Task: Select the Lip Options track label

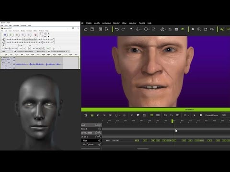Action: [x=88, y=144]
